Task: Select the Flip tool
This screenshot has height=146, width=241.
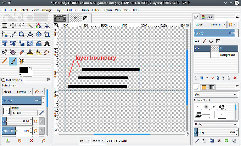Action: [30, 43]
